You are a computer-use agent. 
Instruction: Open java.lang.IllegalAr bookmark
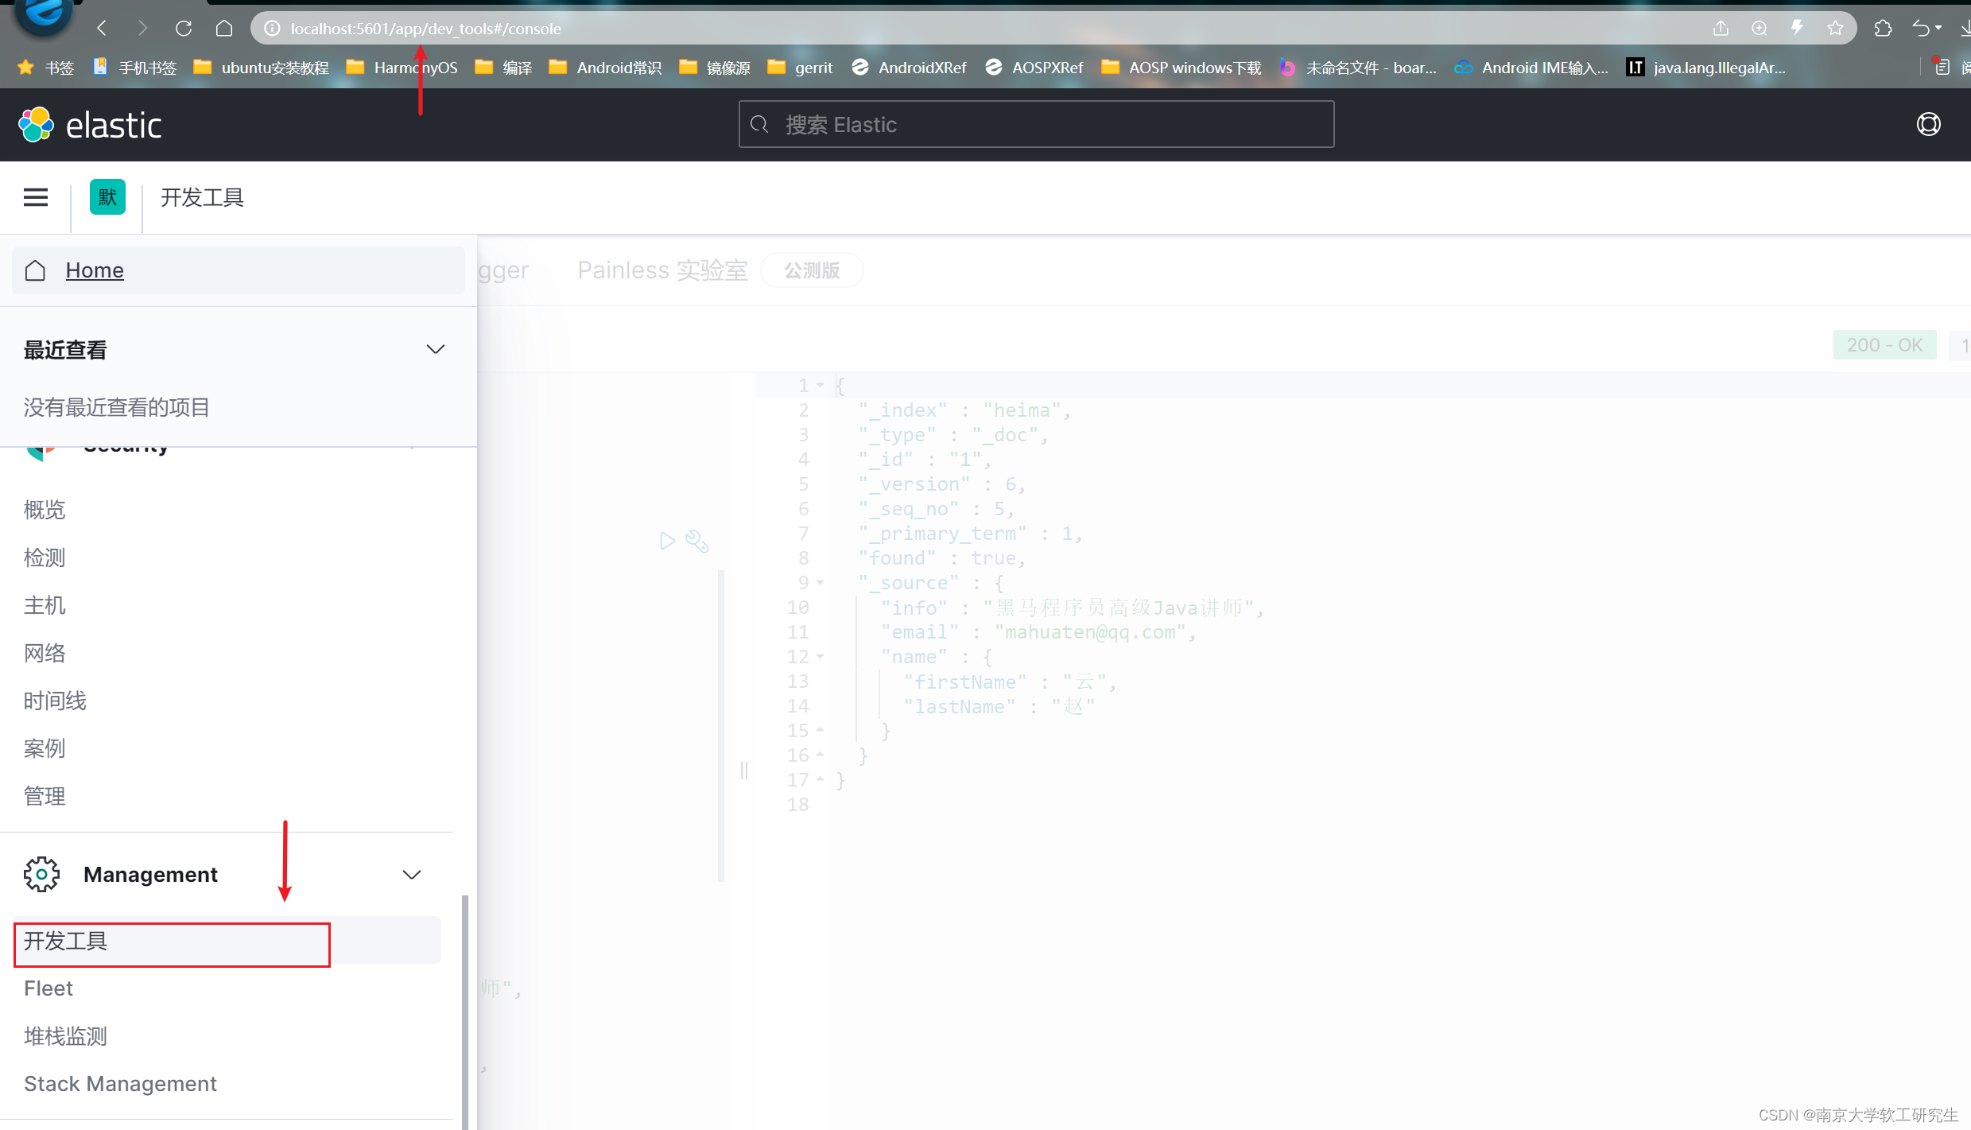[1706, 68]
